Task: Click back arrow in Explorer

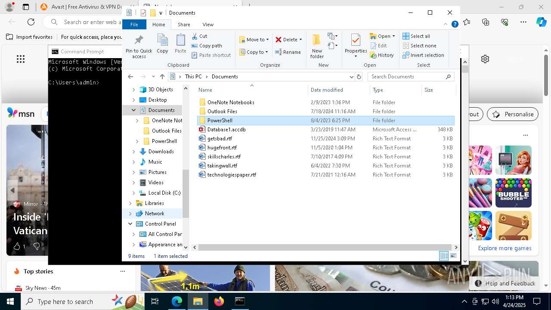Action: [130, 77]
